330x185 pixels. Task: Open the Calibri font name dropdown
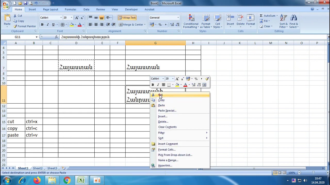point(61,17)
